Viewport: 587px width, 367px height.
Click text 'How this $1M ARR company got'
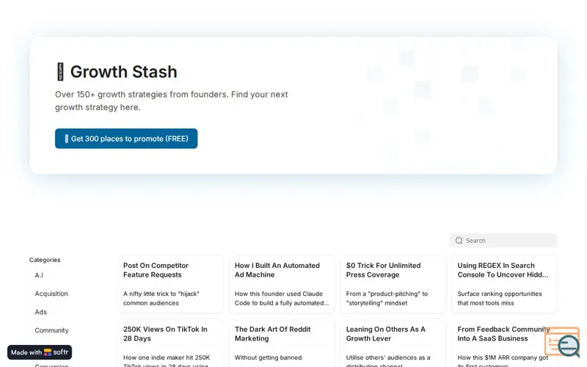point(503,357)
